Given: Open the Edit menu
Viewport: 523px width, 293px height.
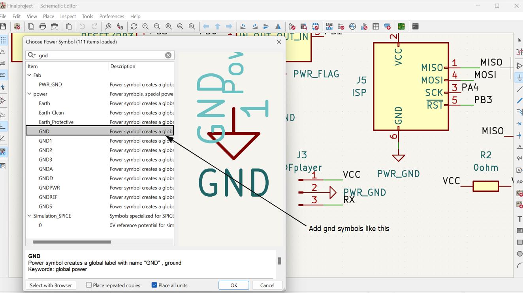Looking at the screenshot, I should pyautogui.click(x=17, y=16).
